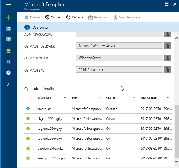The height and width of the screenshot is (168, 179).
Task: Click the ADMINPASSWORD empty field
Action: 119,34
